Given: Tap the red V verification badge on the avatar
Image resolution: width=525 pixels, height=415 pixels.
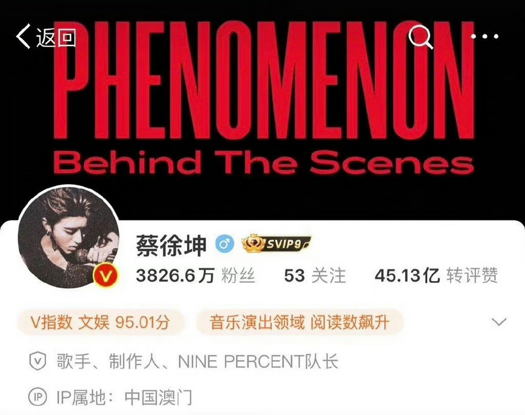Looking at the screenshot, I should coord(106,276).
